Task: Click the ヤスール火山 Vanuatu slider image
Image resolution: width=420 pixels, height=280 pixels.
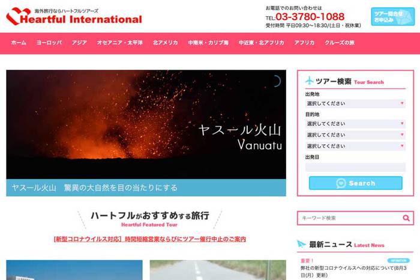Action: pos(146,124)
